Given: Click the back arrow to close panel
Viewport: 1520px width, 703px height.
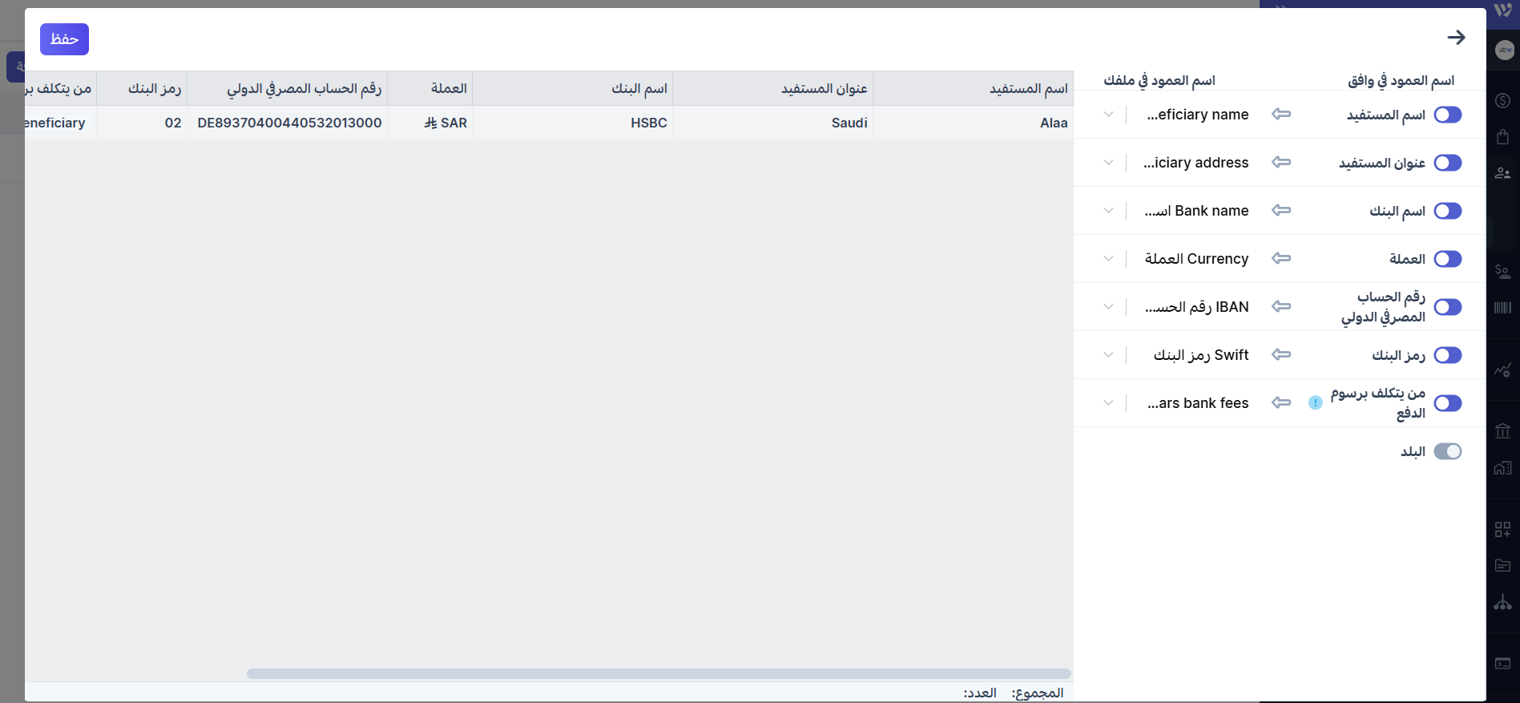Looking at the screenshot, I should tap(1456, 38).
